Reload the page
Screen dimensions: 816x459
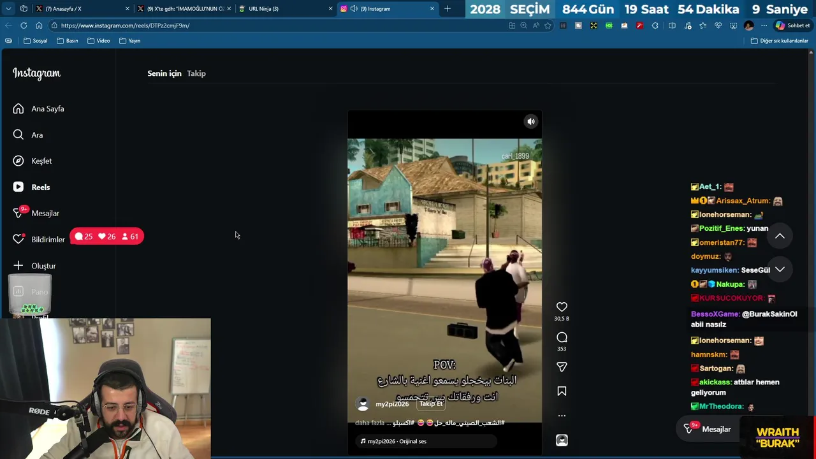click(x=24, y=25)
